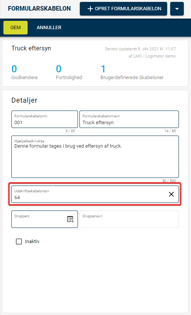Click into the Gruppenr. input field
Image resolution: width=191 pixels, height=315 pixels.
(x=39, y=219)
